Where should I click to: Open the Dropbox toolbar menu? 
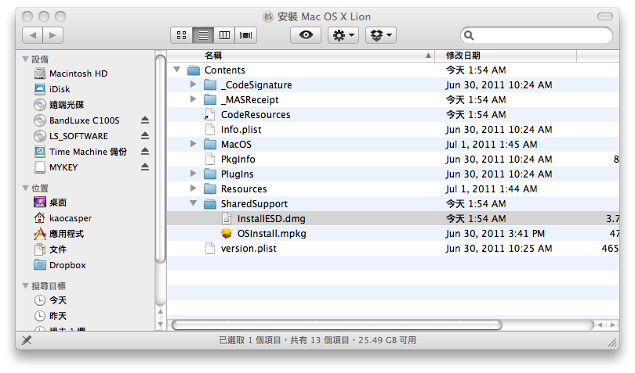(x=381, y=35)
